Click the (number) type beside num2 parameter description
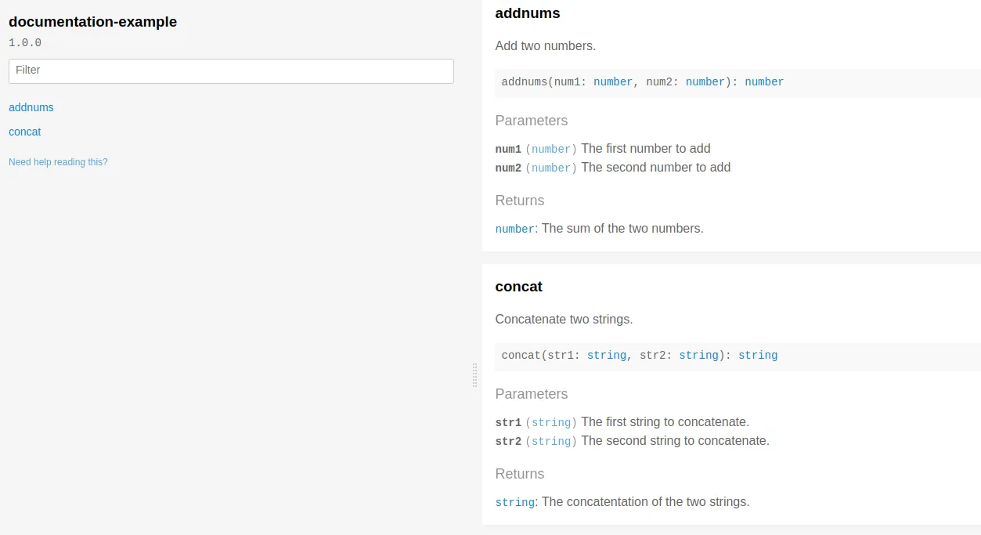Viewport: 981px width, 535px height. pos(551,168)
